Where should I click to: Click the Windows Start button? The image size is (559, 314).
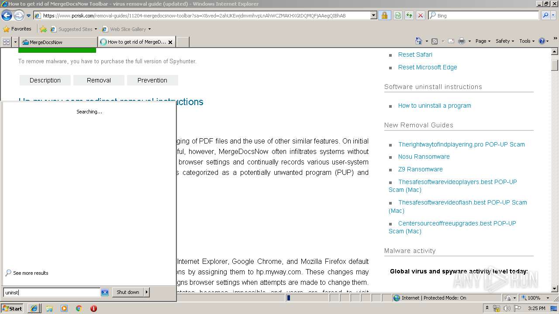tap(12, 308)
